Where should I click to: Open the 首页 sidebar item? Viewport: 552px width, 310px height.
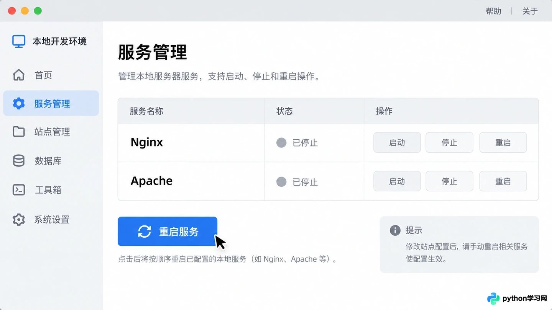(x=51, y=75)
